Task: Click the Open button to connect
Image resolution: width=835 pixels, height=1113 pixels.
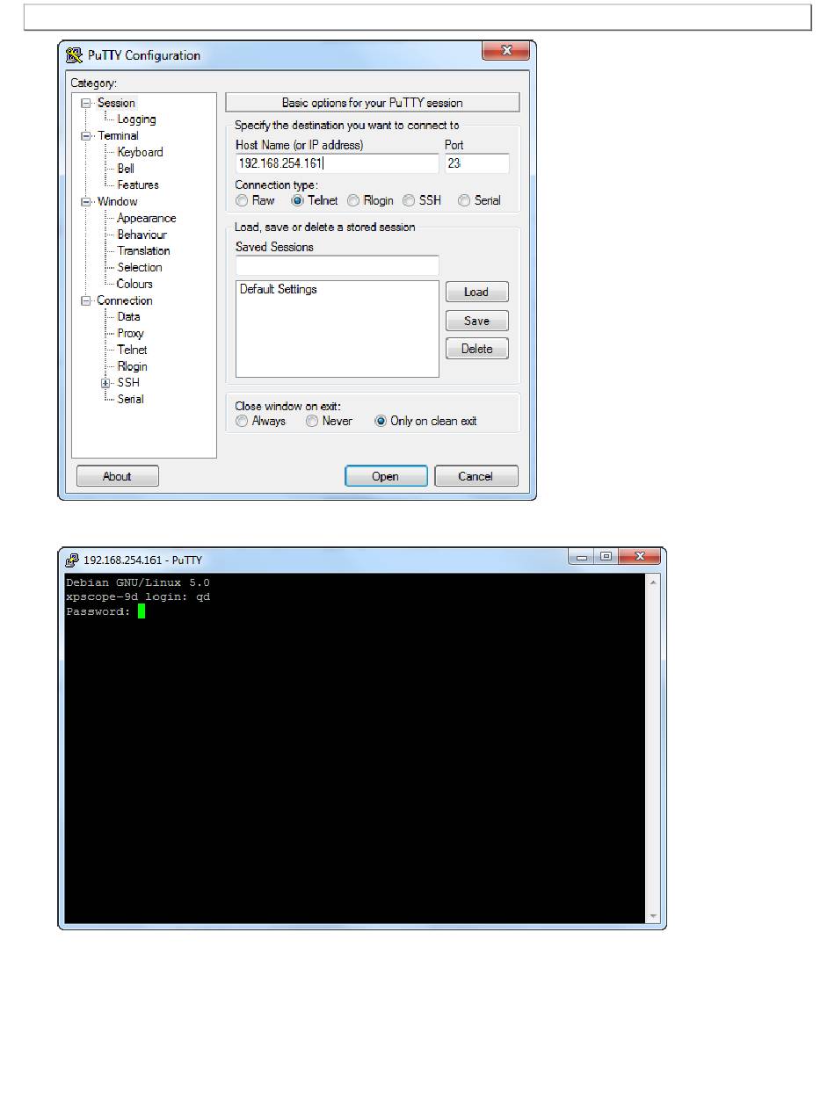Action: click(x=386, y=476)
